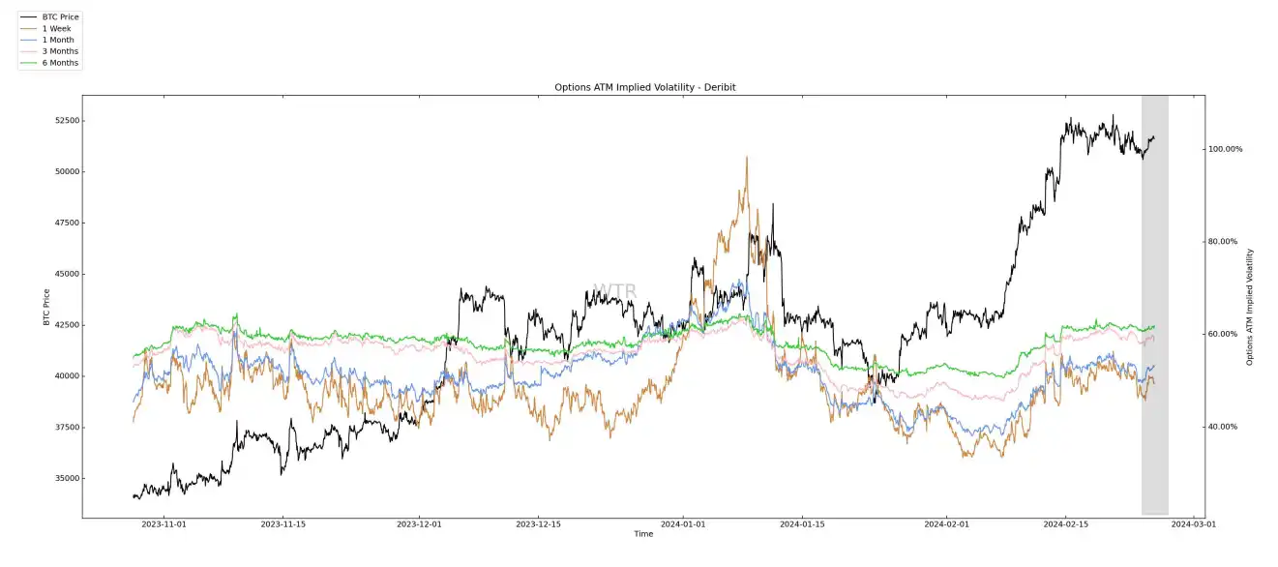
Task: Click the green 6 Months legend line
Action: (x=29, y=63)
